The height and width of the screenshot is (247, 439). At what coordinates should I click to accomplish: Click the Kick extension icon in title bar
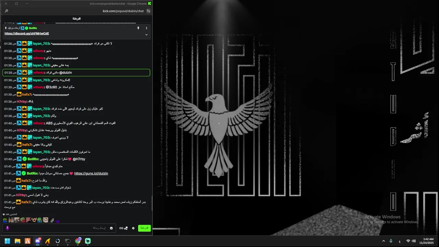pyautogui.click(x=150, y=3)
